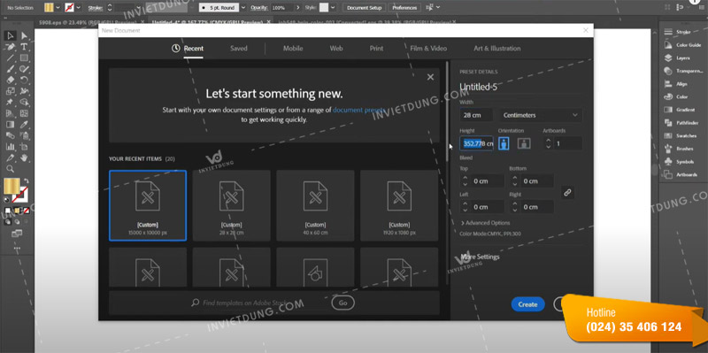This screenshot has width=708, height=353.
Task: Follow the document presets link
Action: click(359, 110)
